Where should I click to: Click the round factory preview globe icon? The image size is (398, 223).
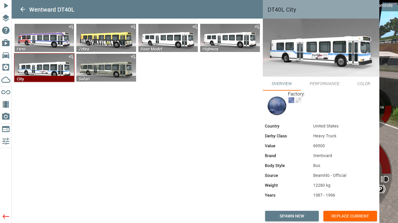click(x=277, y=106)
